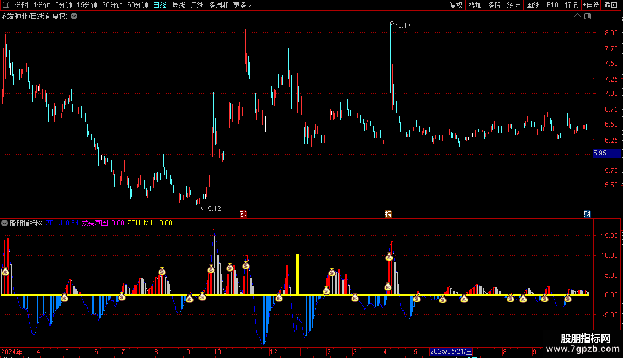Switch to 周线 weekly chart

(179, 5)
